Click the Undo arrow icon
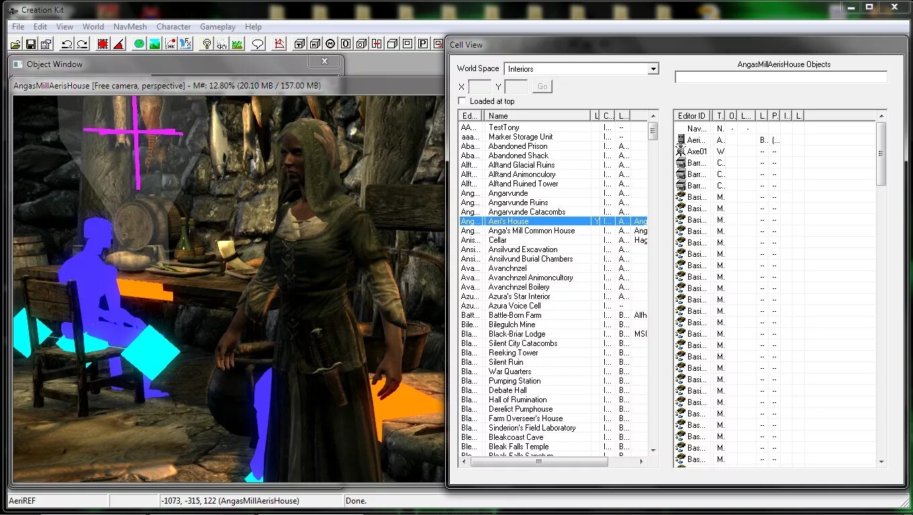Screen dimensions: 913x515 pos(66,44)
